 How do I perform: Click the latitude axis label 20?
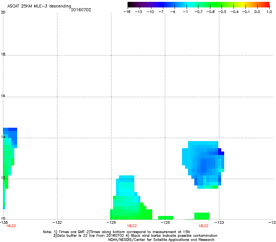pos(3,12)
